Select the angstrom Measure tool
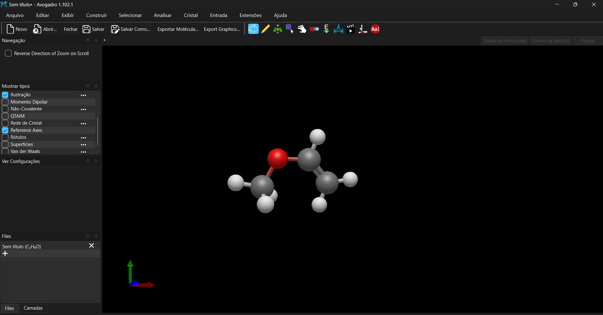The height and width of the screenshot is (315, 603). 338,29
